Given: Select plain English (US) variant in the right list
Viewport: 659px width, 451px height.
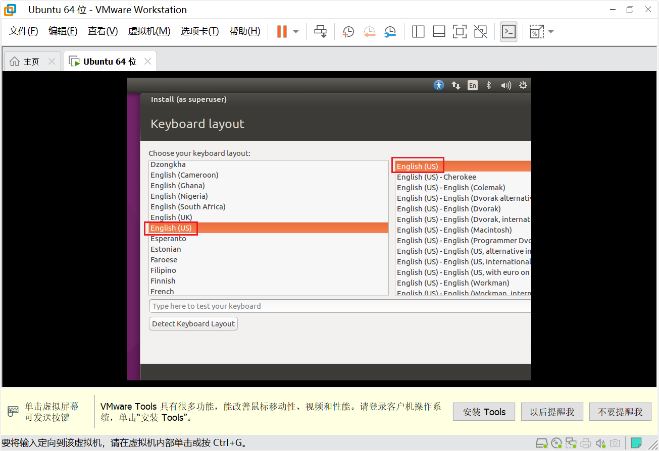Looking at the screenshot, I should pos(463,166).
